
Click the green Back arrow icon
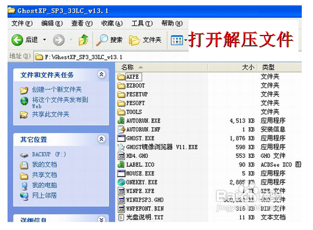pyautogui.click(x=17, y=40)
